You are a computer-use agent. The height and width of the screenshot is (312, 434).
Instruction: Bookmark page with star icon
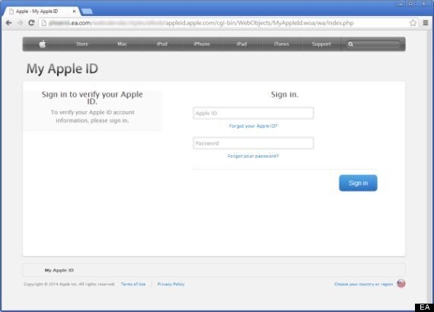click(x=413, y=23)
